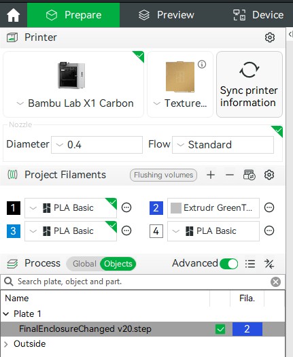Screen dimensions: 293x357
Task: Open more options for filament 3
Action: pyautogui.click(x=126, y=231)
